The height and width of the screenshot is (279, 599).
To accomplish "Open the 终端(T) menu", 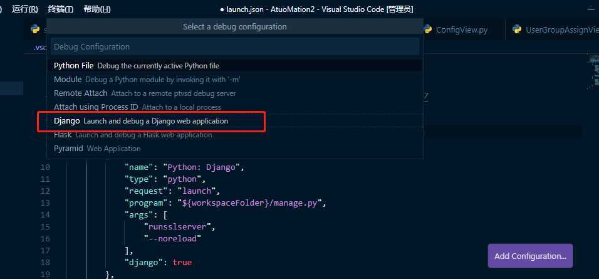I will tap(61, 9).
